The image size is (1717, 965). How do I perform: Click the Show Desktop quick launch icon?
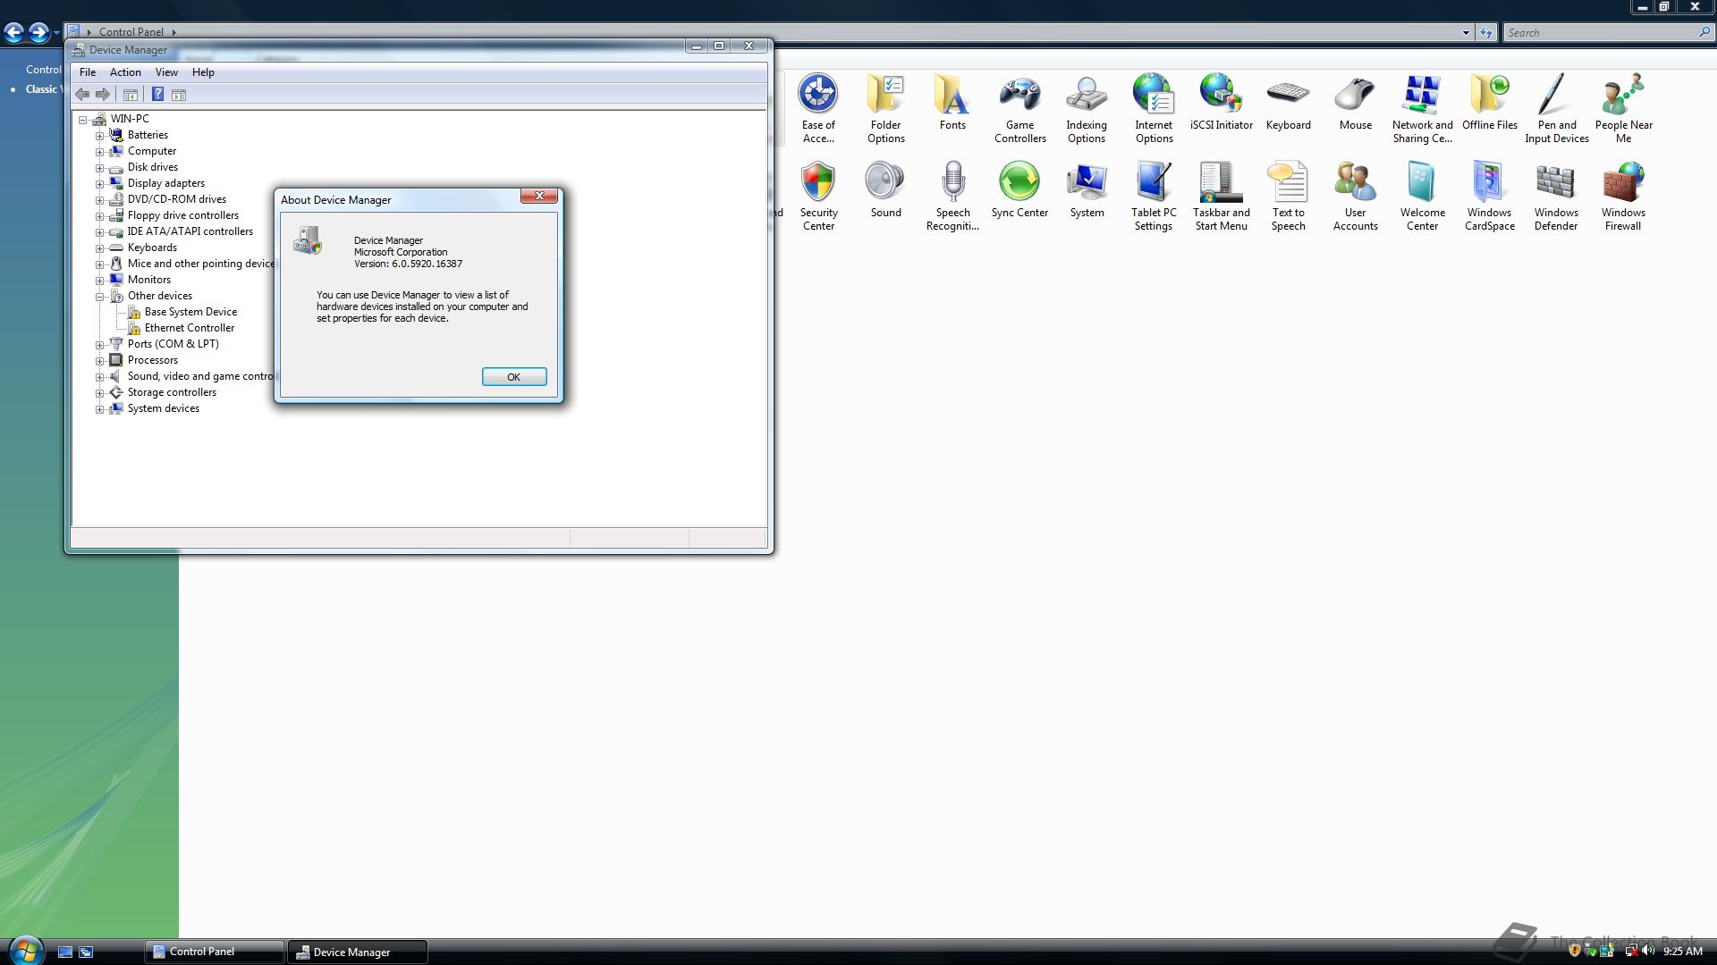tap(65, 952)
